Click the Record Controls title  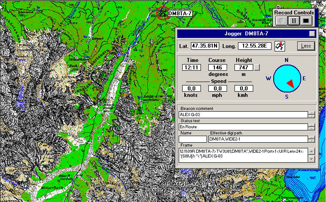coord(294,13)
